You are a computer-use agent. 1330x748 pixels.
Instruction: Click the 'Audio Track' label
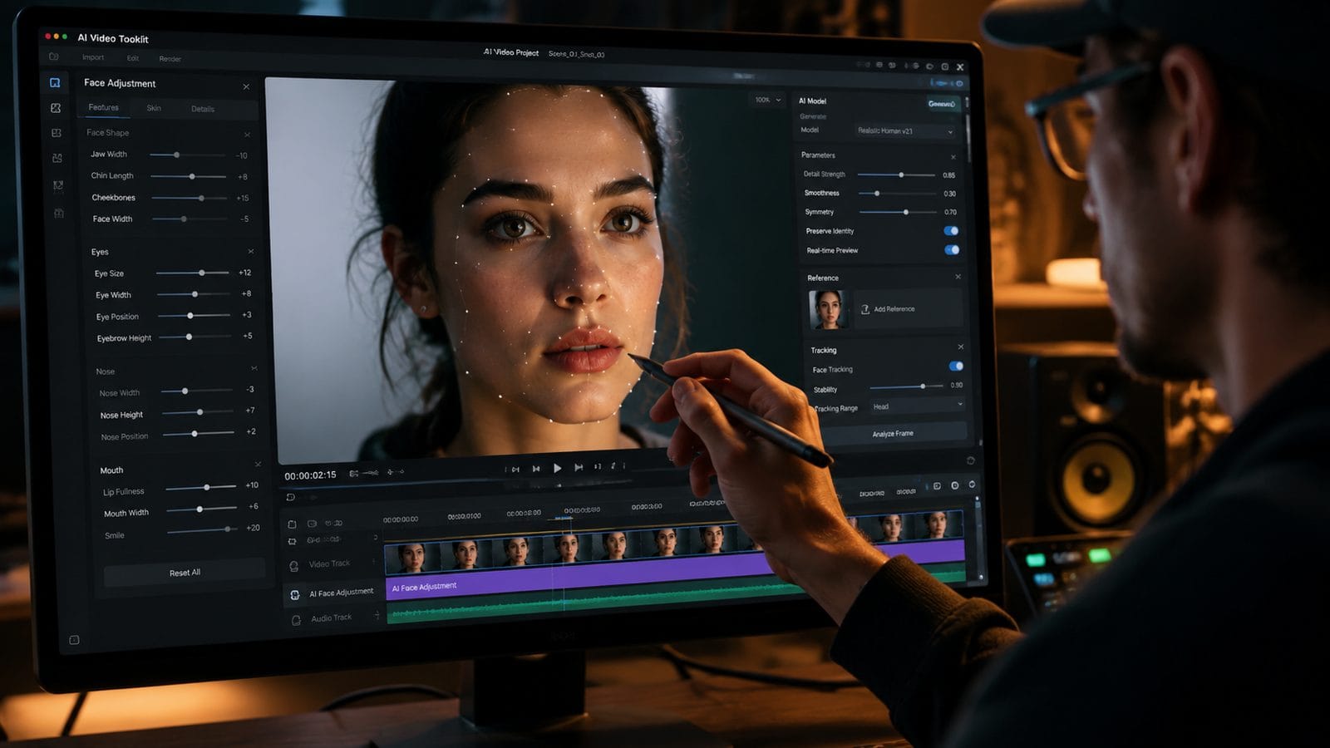[331, 618]
